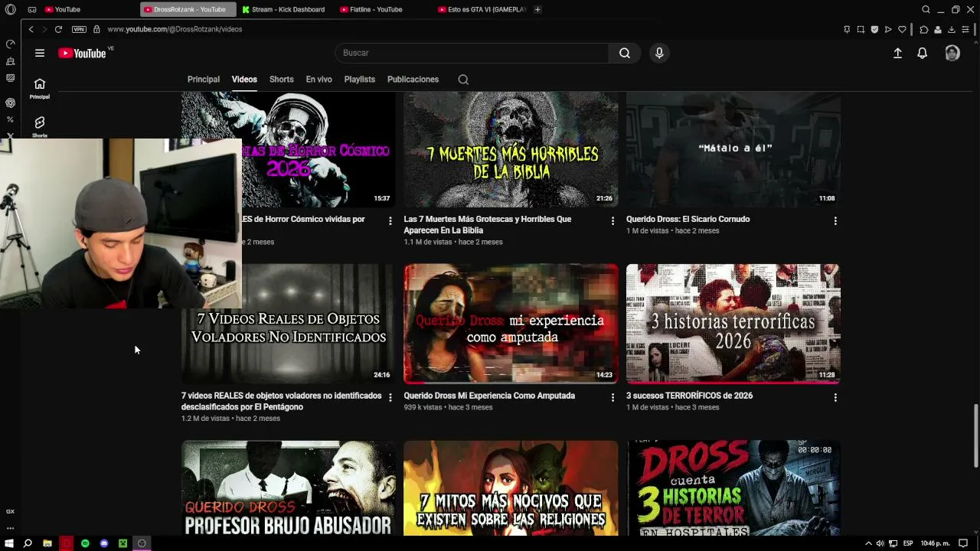Open Spotify from the taskbar
Screen dimensions: 980x551
coord(85,543)
